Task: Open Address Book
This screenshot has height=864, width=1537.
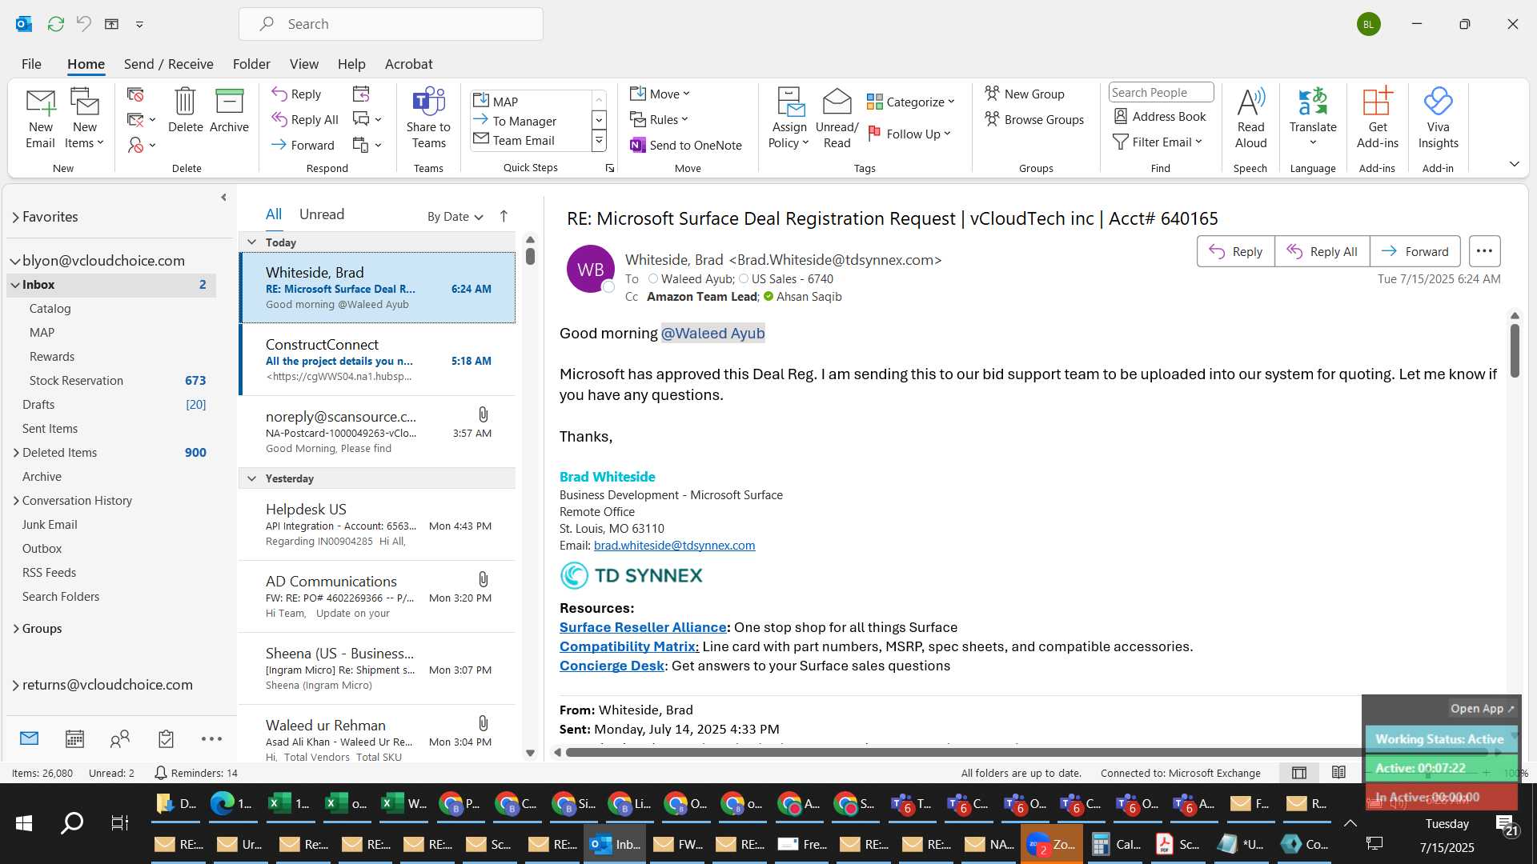Action: tap(1160, 116)
